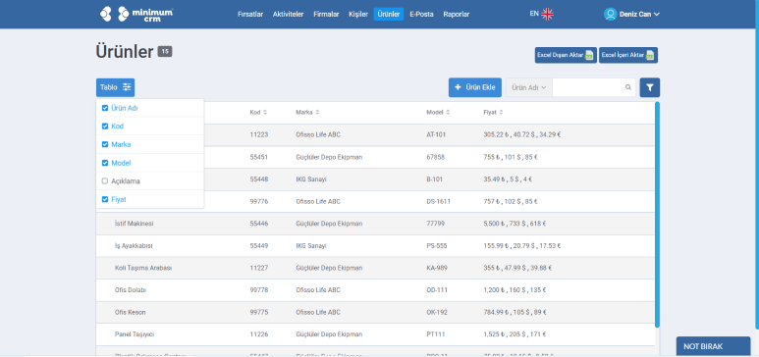Click model cell AT-101

436,134
